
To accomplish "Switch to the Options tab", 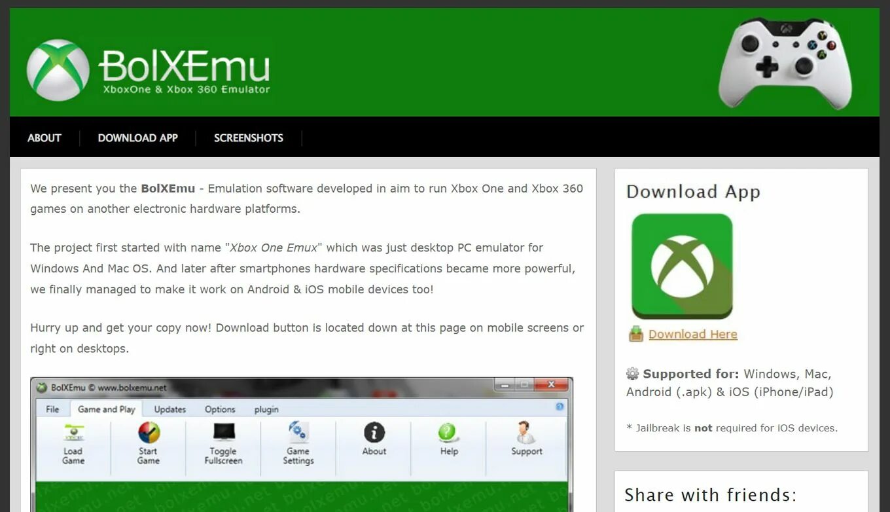I will click(x=220, y=409).
